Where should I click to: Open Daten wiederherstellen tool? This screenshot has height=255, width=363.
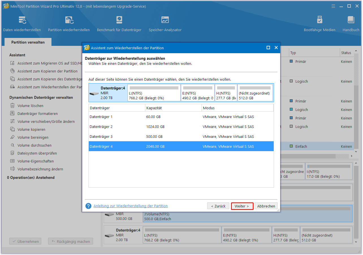click(22, 24)
